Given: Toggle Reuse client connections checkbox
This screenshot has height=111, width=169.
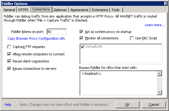Looking at the screenshot, I should (9, 61).
